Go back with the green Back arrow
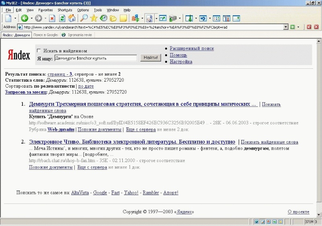 click(x=25, y=18)
